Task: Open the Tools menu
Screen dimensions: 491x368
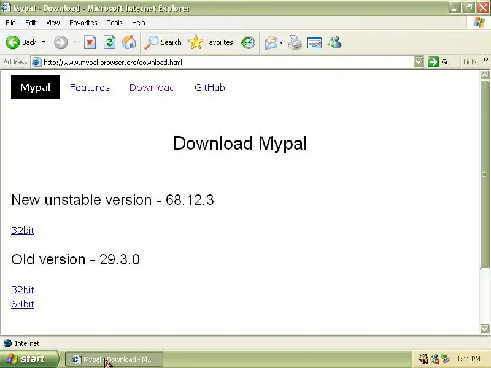Action: [115, 23]
